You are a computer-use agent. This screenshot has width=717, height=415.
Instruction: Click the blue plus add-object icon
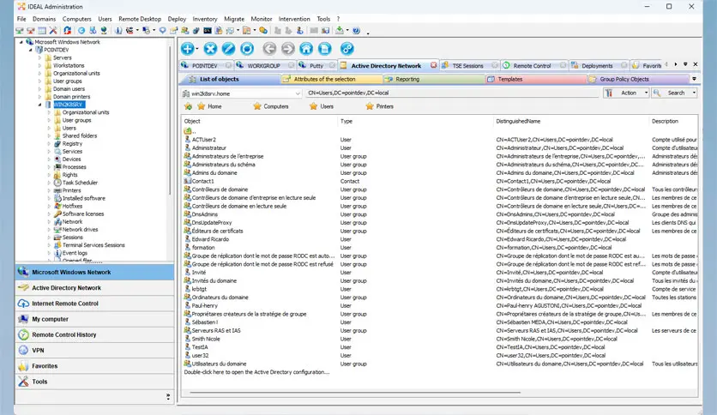pyautogui.click(x=188, y=49)
